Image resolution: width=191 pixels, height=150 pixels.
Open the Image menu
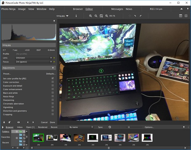click(x=22, y=9)
